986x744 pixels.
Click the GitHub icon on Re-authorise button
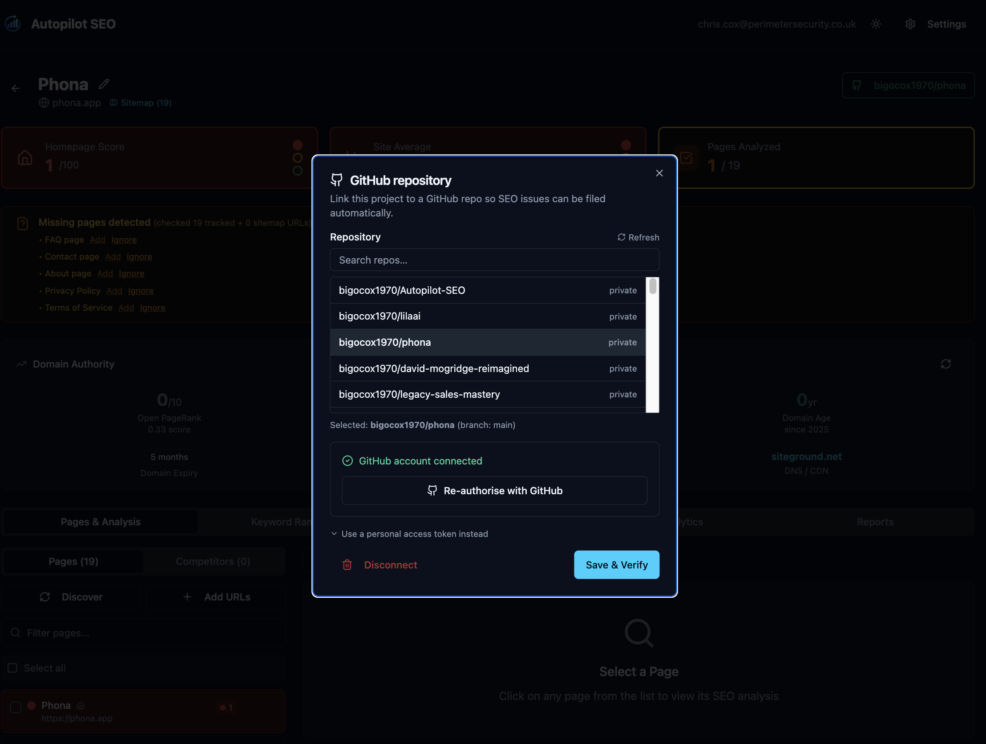(432, 491)
